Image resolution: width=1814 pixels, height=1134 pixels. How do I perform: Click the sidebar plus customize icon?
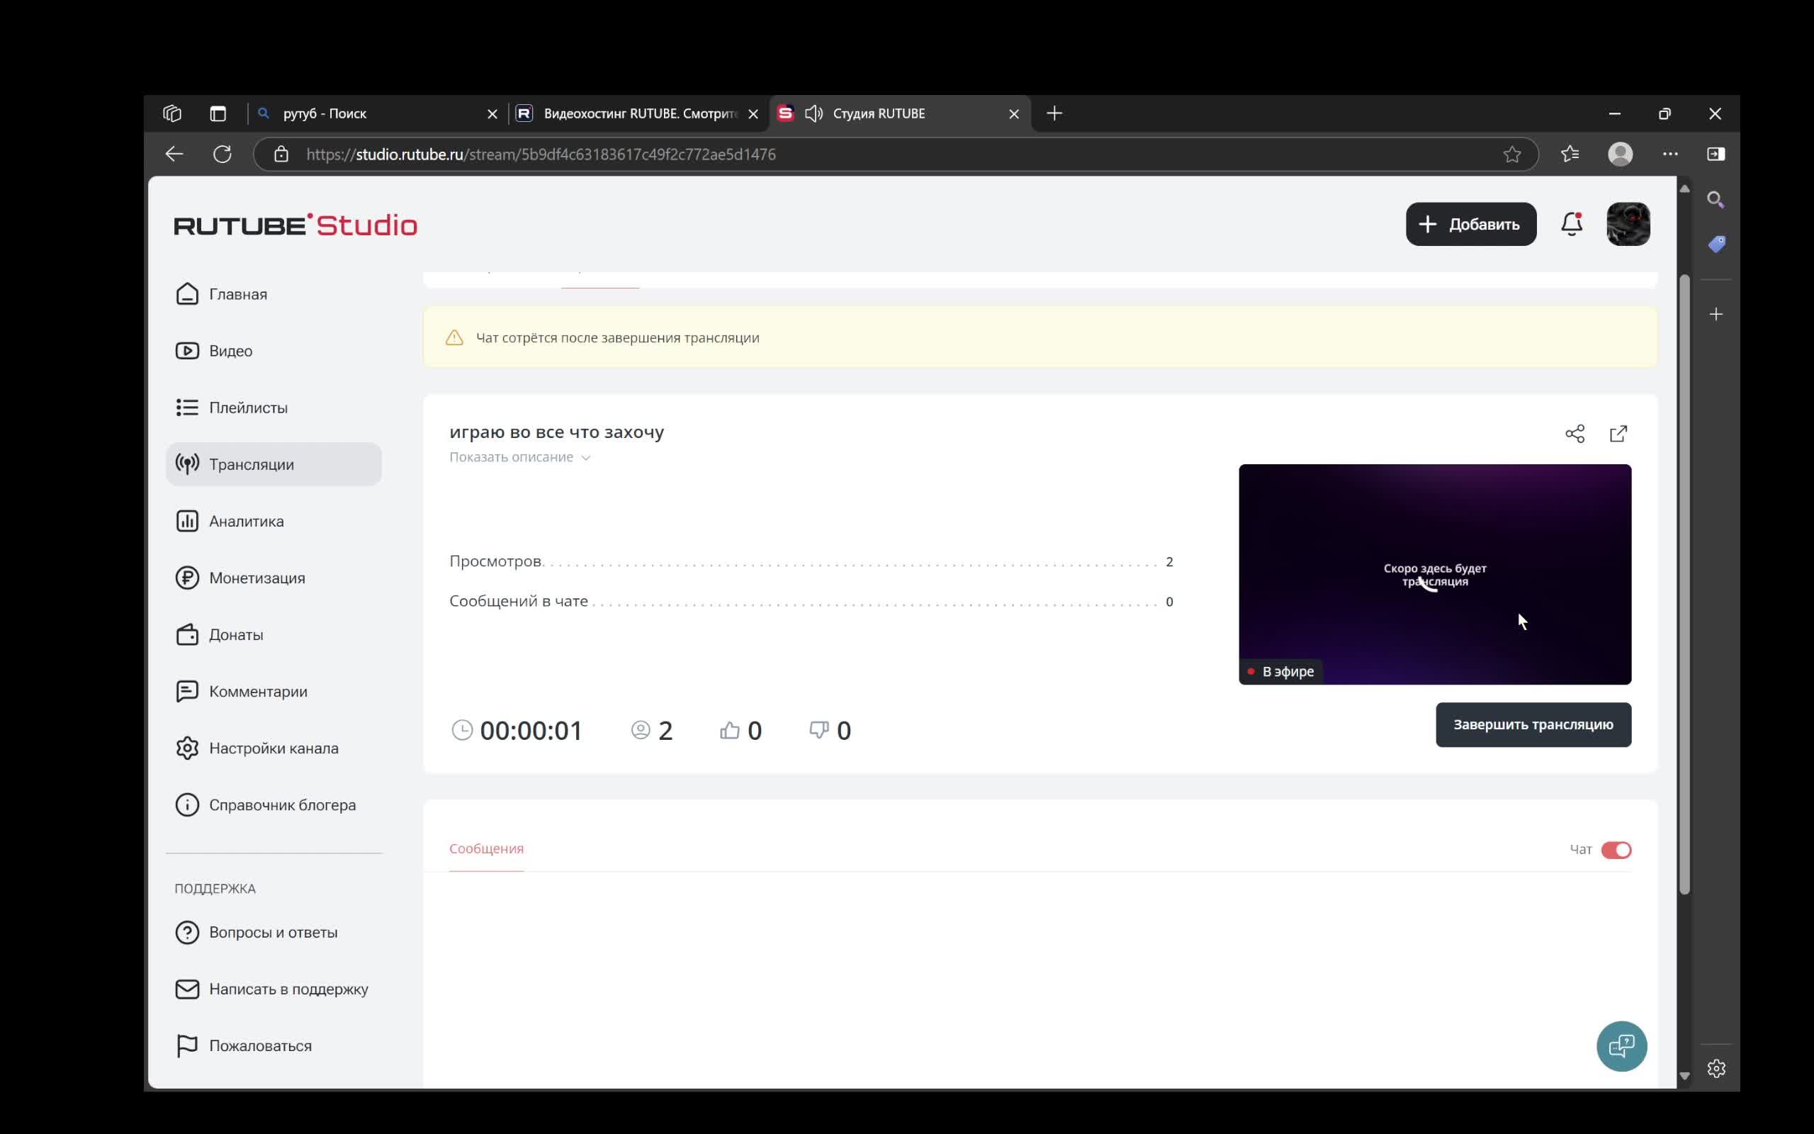1716,314
